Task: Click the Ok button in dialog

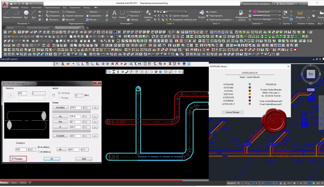Action: 52,159
